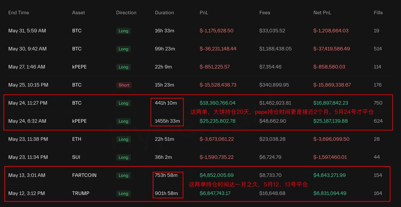Select the May 24, 6:32 AM end time
Screen dimensions: 401x207
(x=27, y=121)
